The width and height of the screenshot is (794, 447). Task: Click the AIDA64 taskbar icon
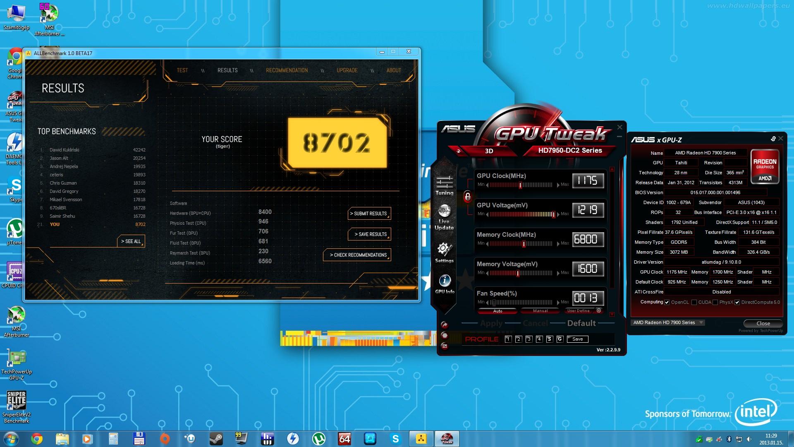point(344,439)
